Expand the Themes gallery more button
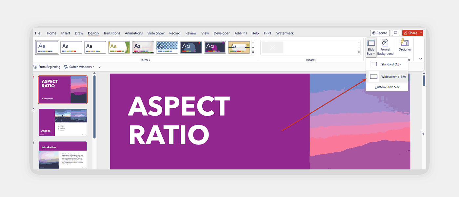459x197 pixels. [253, 53]
